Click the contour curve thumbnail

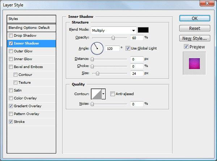point(97,94)
